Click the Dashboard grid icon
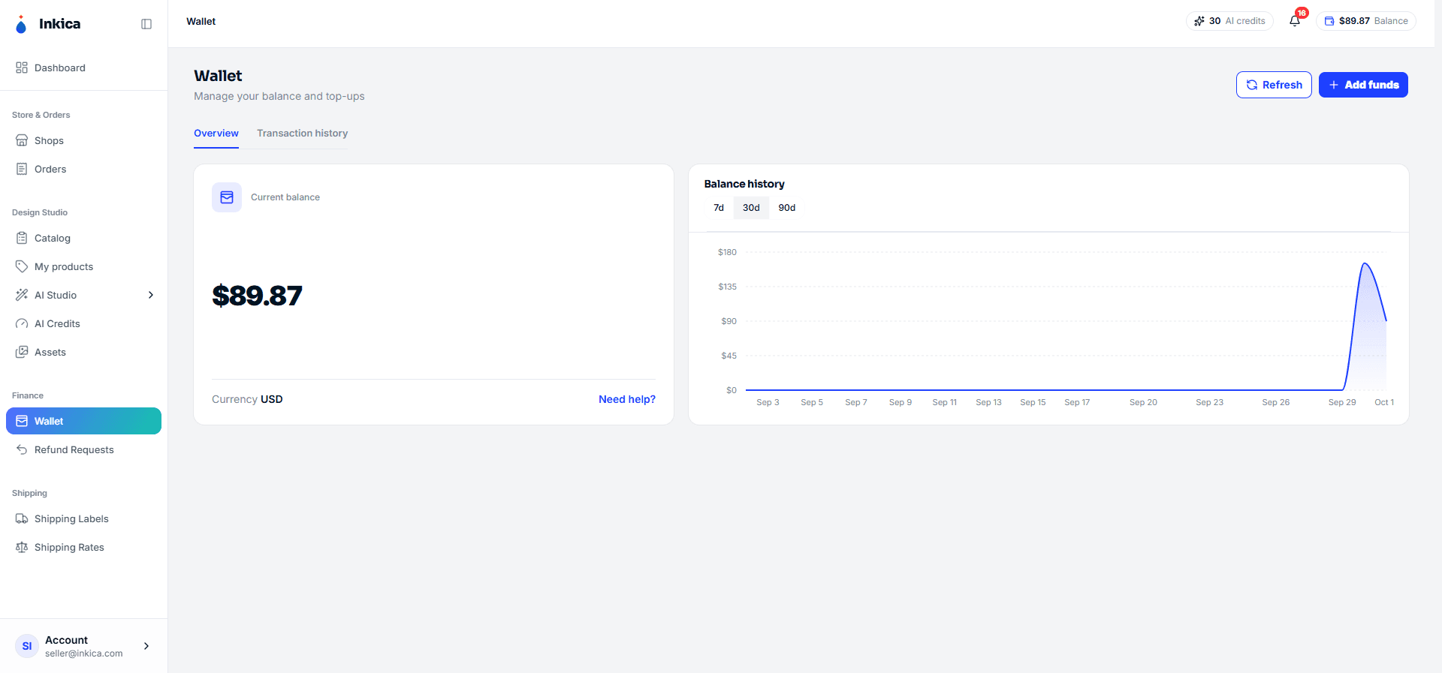This screenshot has width=1442, height=673. coord(22,68)
